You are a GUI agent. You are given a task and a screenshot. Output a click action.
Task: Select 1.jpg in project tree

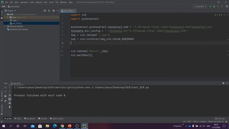pyautogui.click(x=14, y=20)
